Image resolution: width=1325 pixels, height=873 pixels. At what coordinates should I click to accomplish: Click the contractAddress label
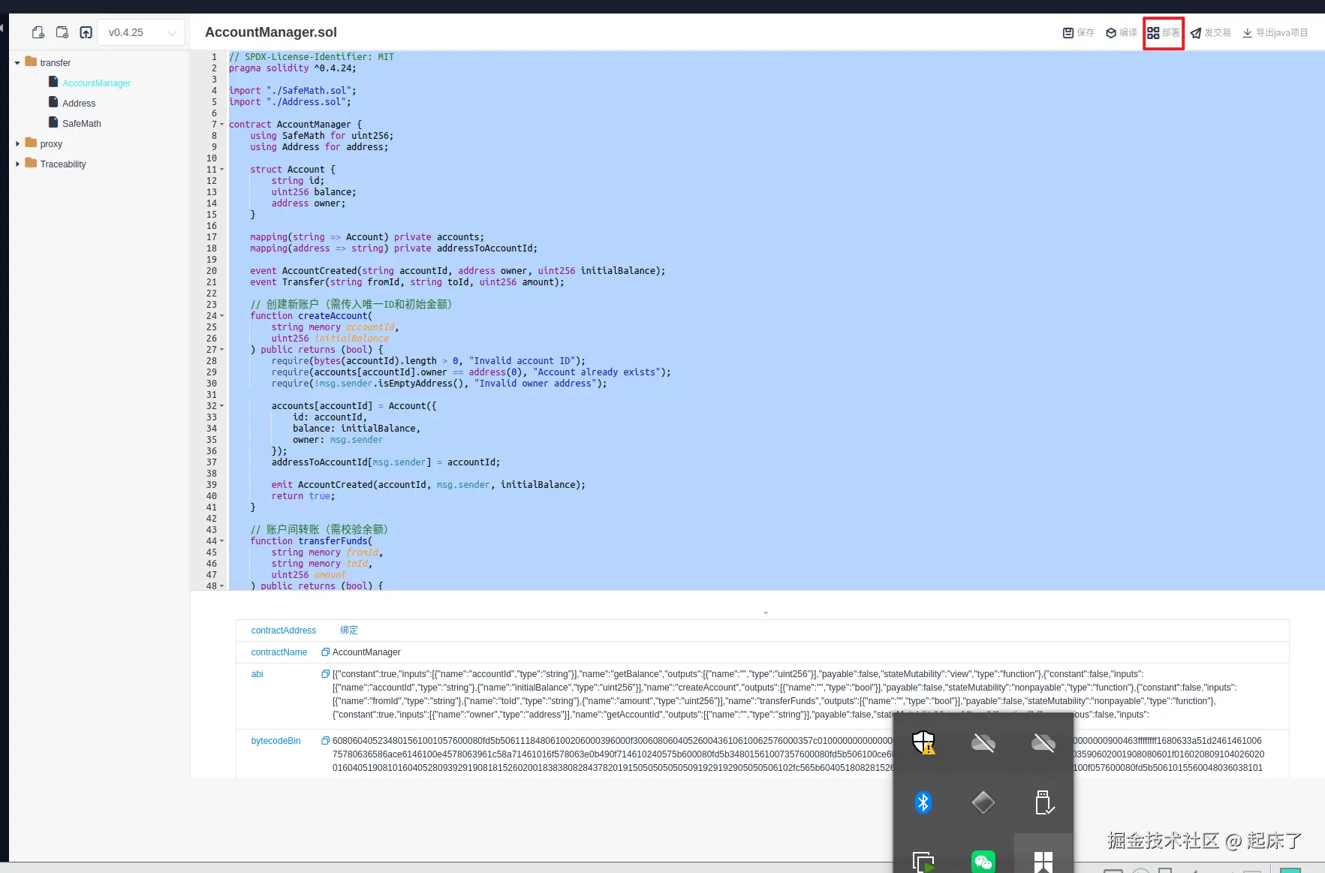click(x=284, y=631)
